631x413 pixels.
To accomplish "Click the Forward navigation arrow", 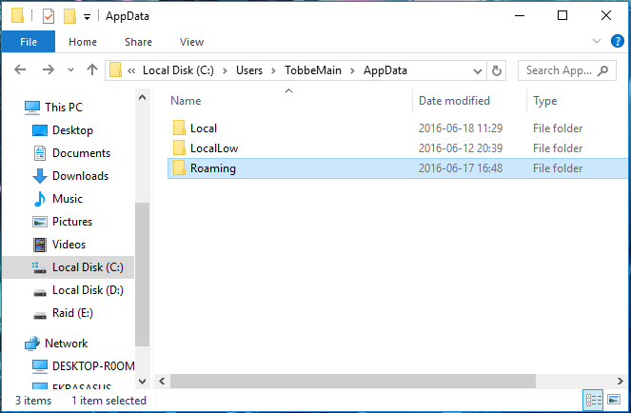I will tap(49, 70).
